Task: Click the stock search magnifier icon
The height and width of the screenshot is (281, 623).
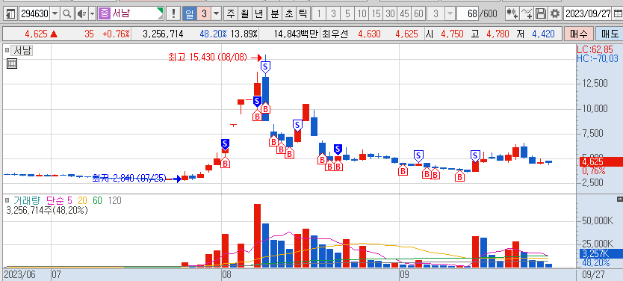Action: coord(67,14)
